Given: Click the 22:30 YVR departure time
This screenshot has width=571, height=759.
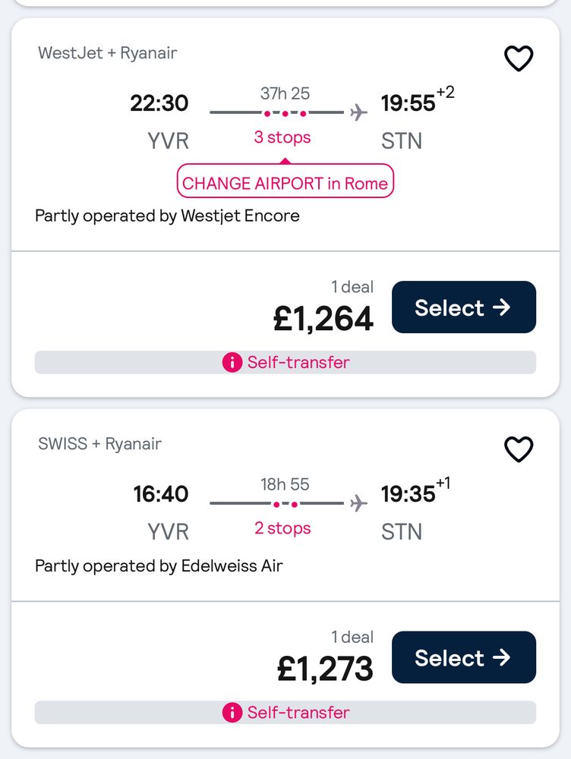Looking at the screenshot, I should [x=159, y=103].
